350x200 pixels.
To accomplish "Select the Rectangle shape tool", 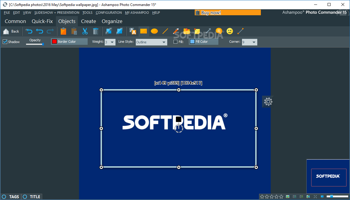I will coord(144,31).
